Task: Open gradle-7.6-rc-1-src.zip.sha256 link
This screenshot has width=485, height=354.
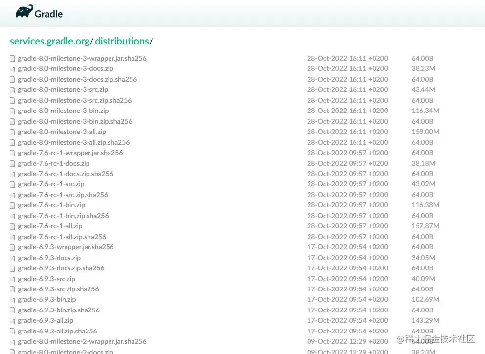Action: pyautogui.click(x=63, y=195)
